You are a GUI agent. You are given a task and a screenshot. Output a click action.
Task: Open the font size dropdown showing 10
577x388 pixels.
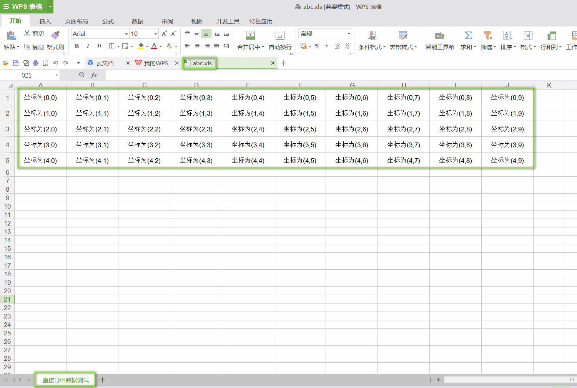pyautogui.click(x=155, y=33)
